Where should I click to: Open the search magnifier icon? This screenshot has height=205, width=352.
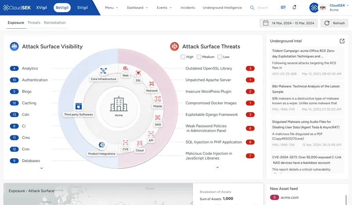point(252,7)
